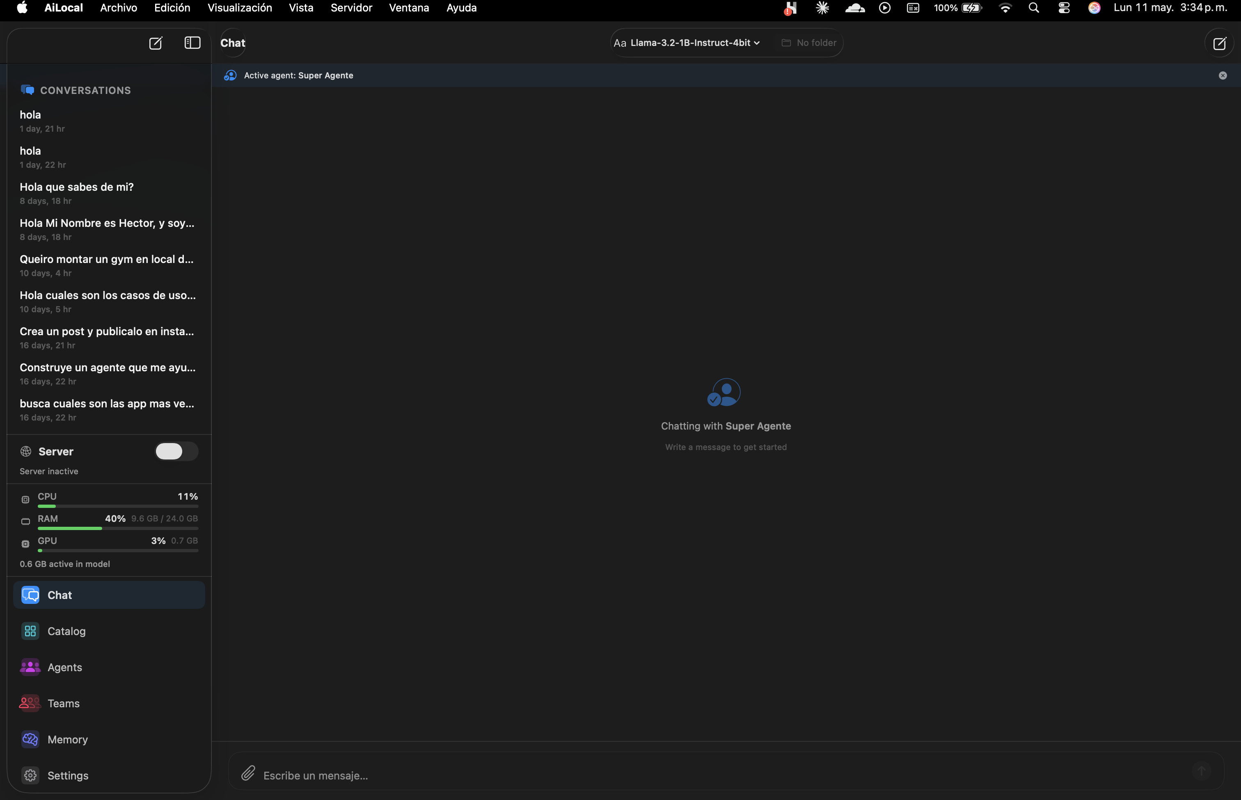This screenshot has height=800, width=1241.
Task: Click the Wi-Fi icon in menu bar
Action: (1005, 8)
